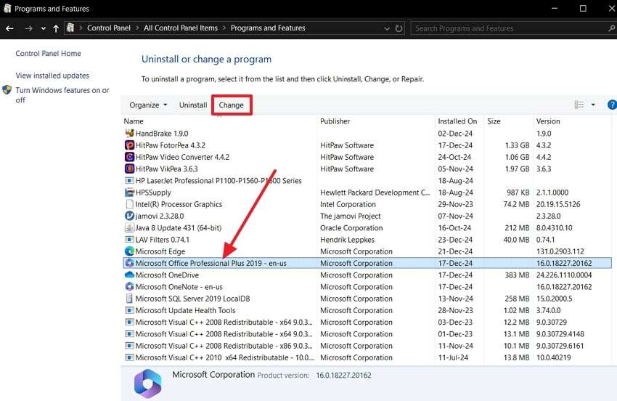Click the HitPaw VikPea 3.6.3 icon
This screenshot has width=617, height=401.
click(x=129, y=169)
